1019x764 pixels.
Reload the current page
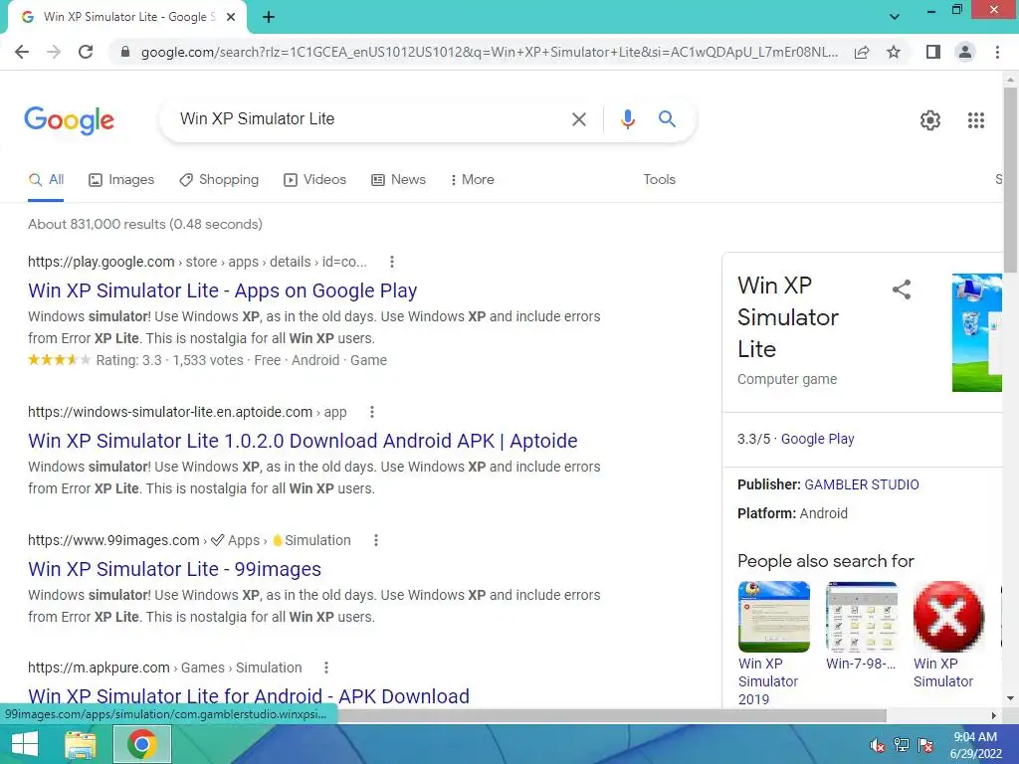coord(86,52)
